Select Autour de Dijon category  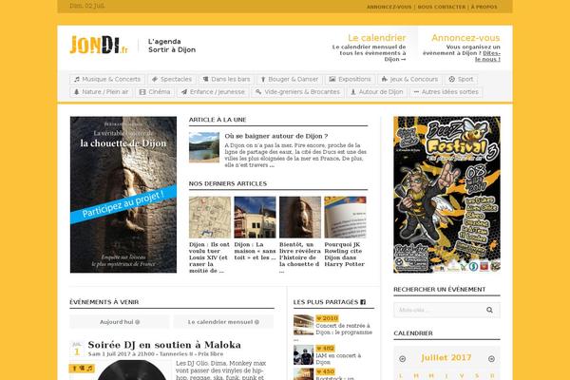point(376,92)
